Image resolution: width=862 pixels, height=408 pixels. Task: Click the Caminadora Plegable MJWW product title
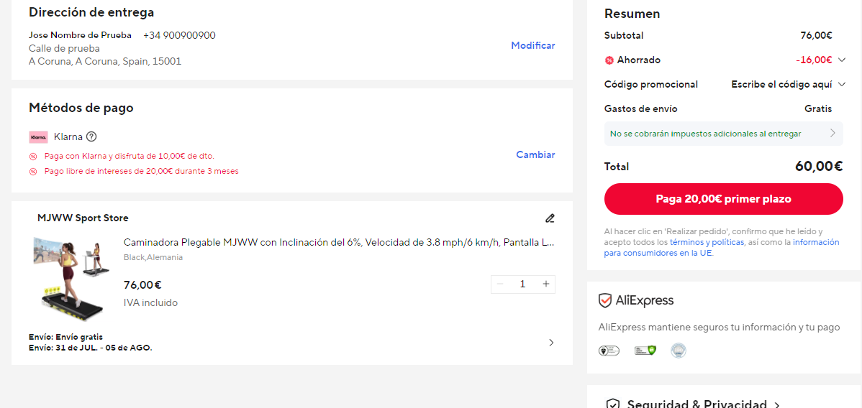(338, 242)
